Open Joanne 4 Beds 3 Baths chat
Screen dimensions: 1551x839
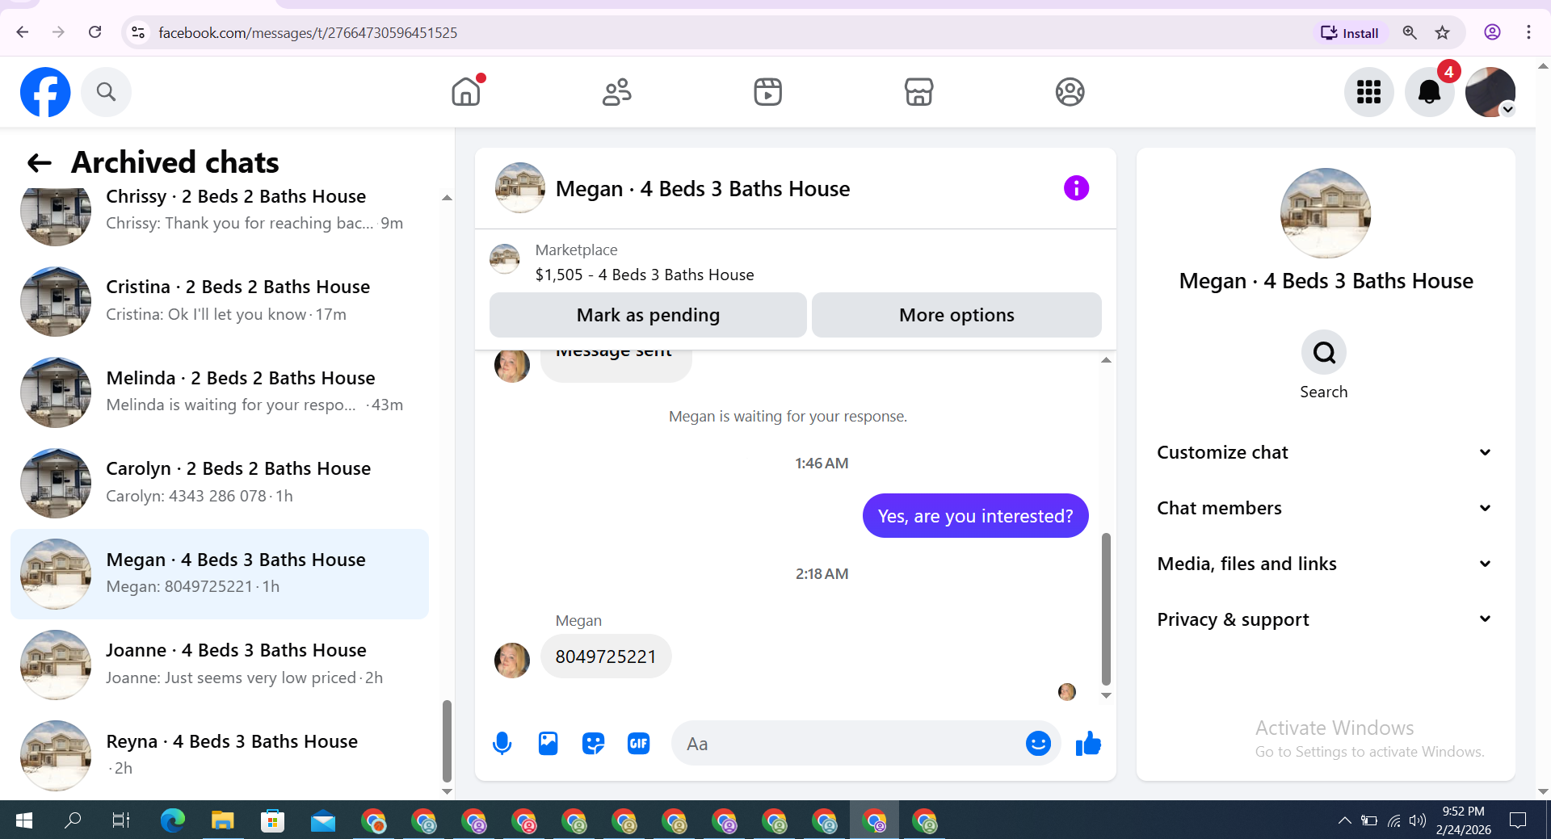(x=220, y=665)
